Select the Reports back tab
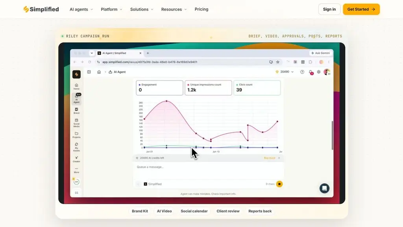The image size is (403, 227). [x=260, y=211]
